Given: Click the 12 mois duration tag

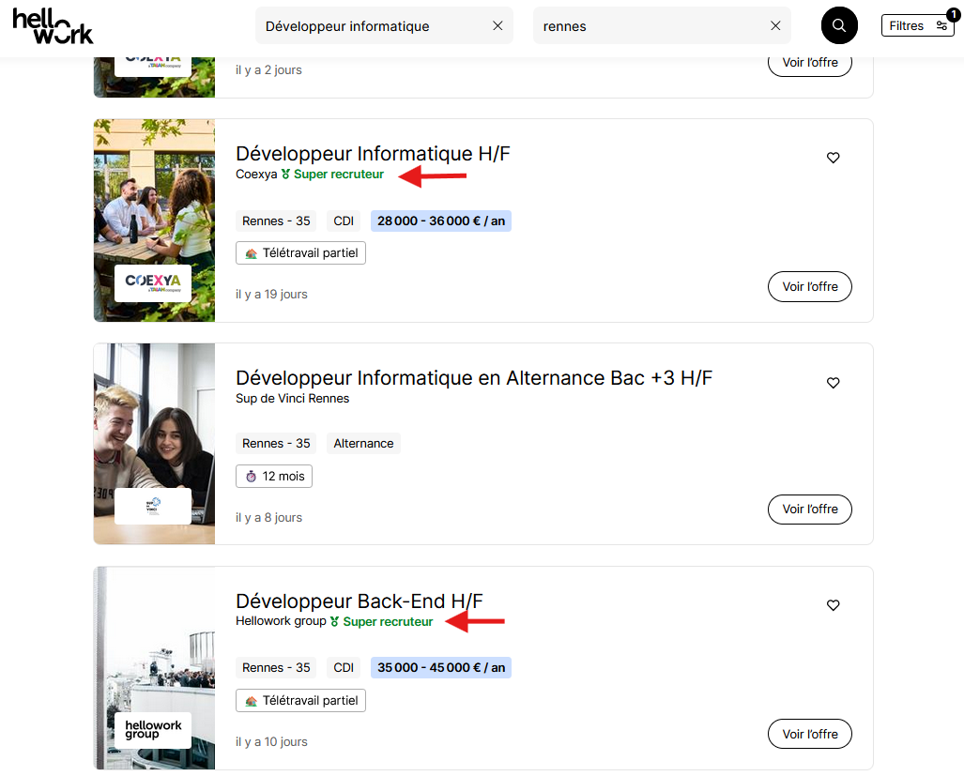Looking at the screenshot, I should pyautogui.click(x=273, y=476).
